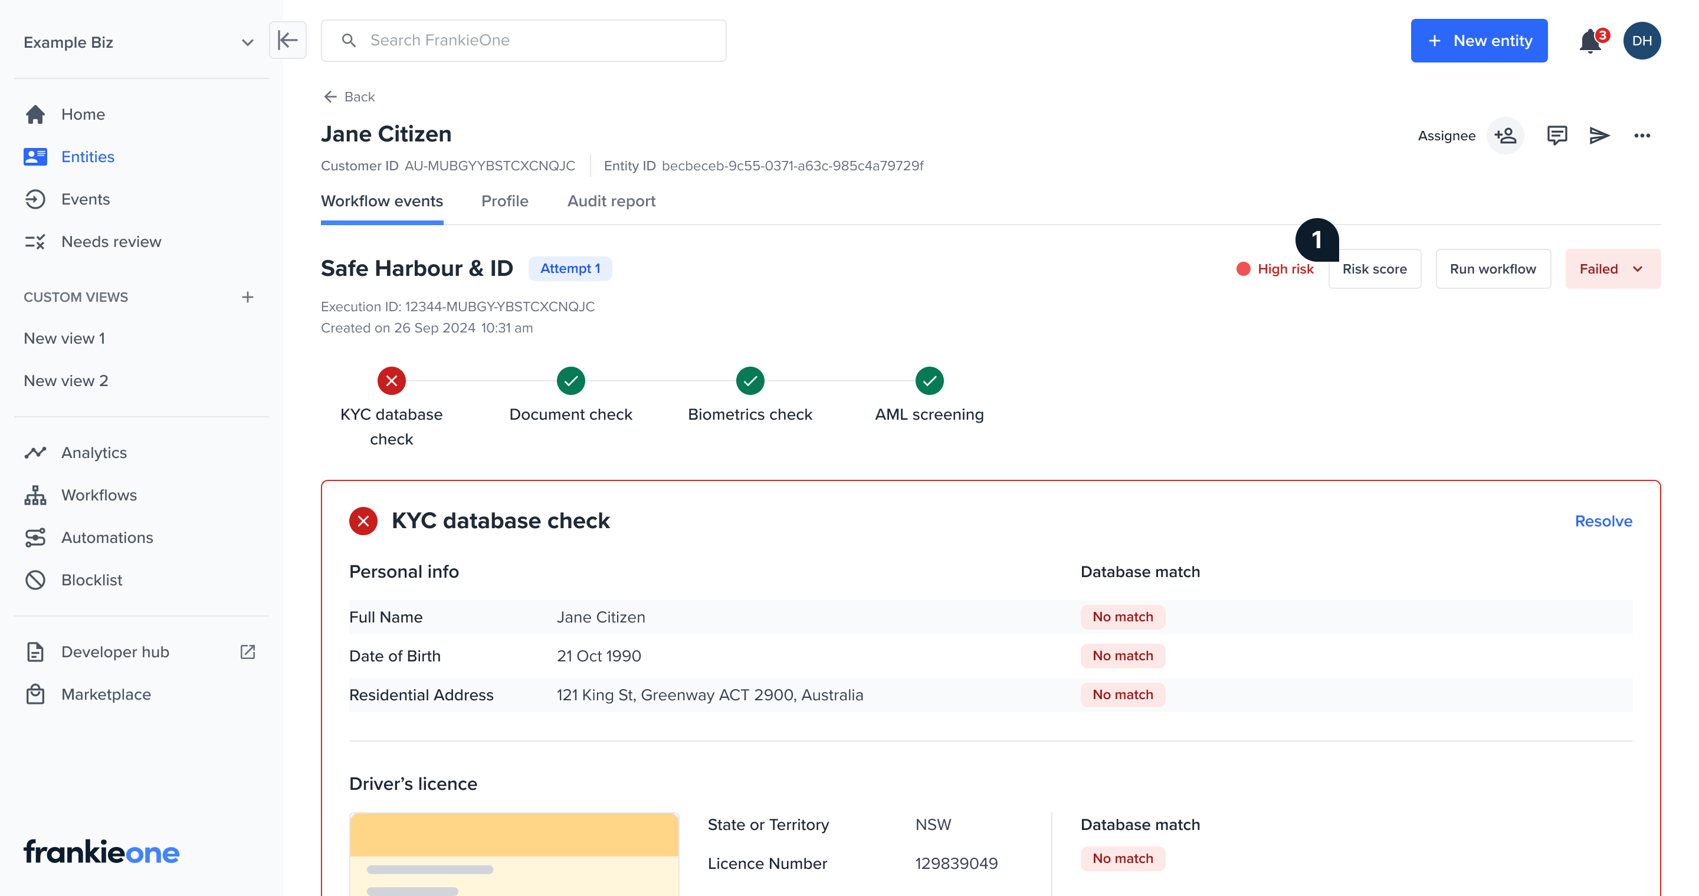This screenshot has width=1699, height=896.
Task: Click the search magnifier icon
Action: [x=349, y=41]
